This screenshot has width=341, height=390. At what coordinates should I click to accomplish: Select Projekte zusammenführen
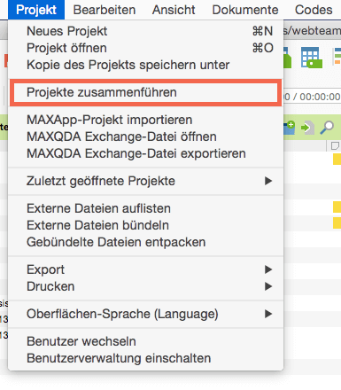point(146,92)
